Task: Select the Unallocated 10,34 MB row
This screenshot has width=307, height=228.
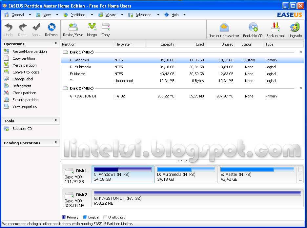Action: (182, 81)
